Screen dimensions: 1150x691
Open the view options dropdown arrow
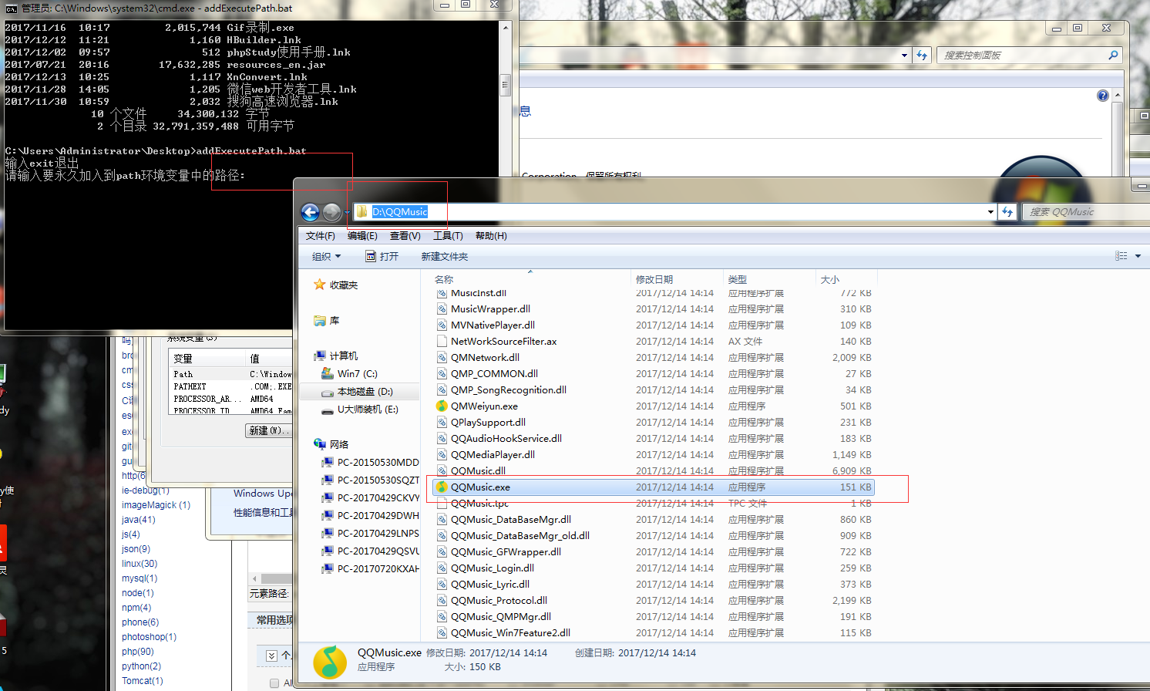pyautogui.click(x=1138, y=256)
